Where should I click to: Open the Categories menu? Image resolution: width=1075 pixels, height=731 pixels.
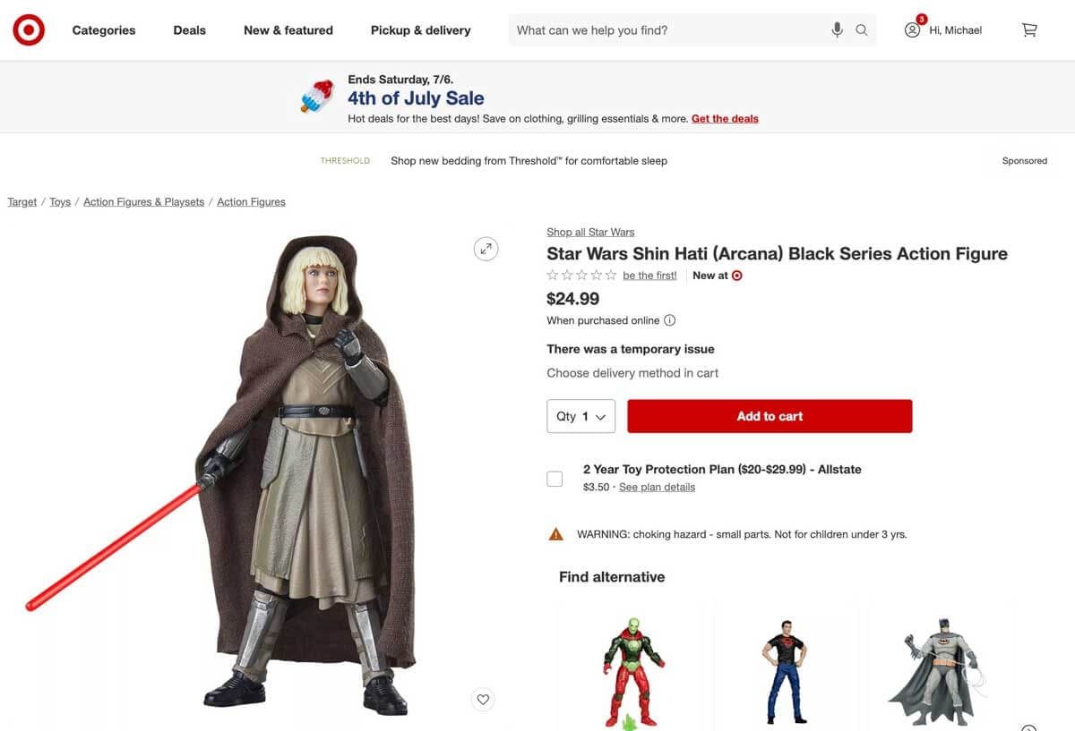tap(103, 30)
